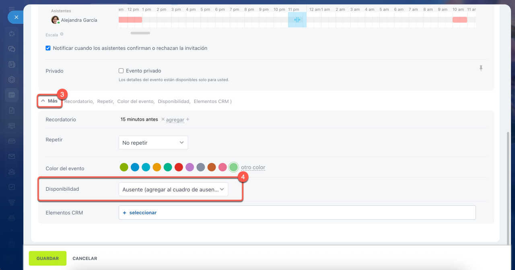This screenshot has height=270, width=515.
Task: Open the mail envelope sidebar icon
Action: click(12, 156)
